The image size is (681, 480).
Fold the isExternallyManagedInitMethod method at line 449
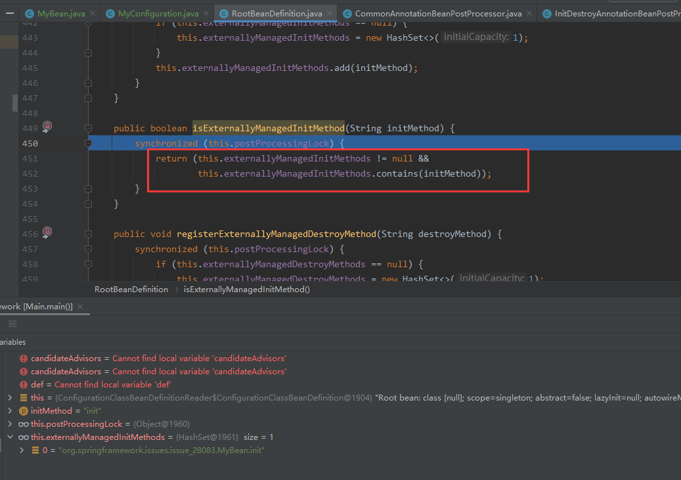[x=88, y=128]
